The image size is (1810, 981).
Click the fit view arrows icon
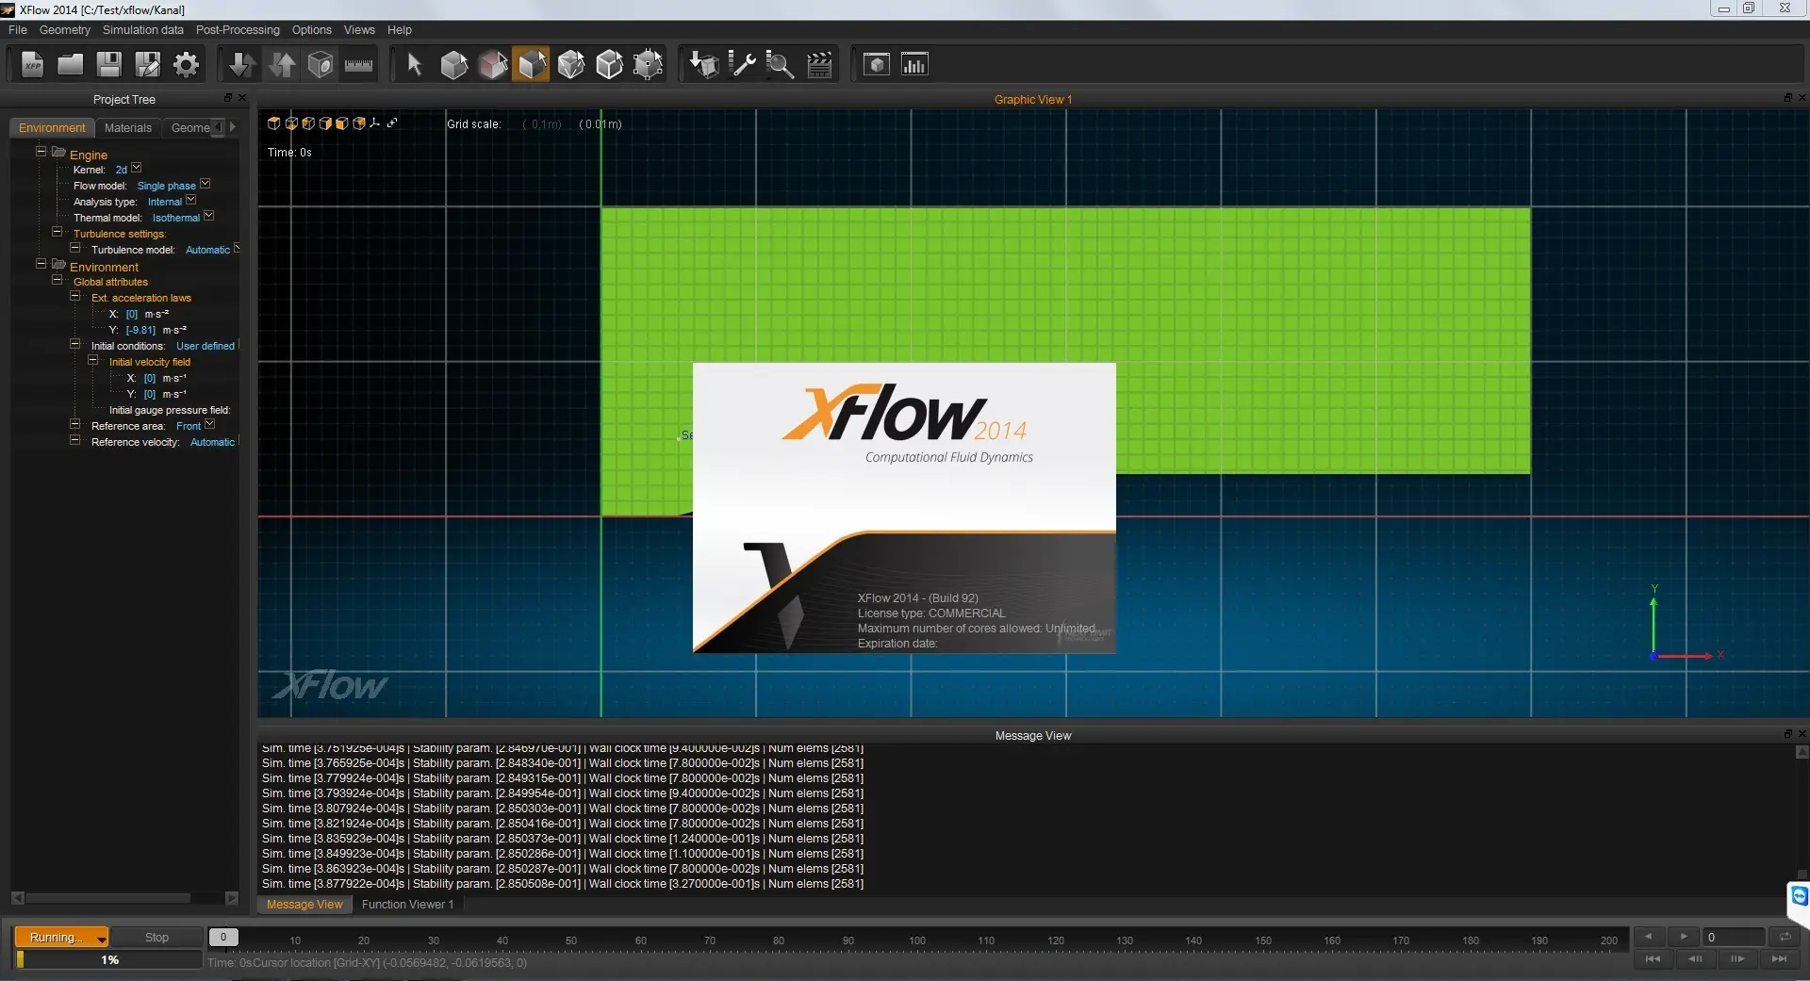(x=392, y=123)
